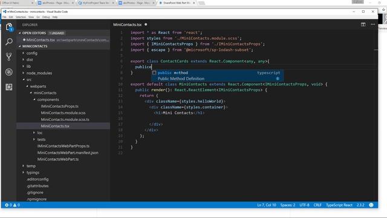Open IMiniContactsWebPartProps.ts file
Image resolution: width=387 pixels, height=218 pixels.
(x=63, y=146)
